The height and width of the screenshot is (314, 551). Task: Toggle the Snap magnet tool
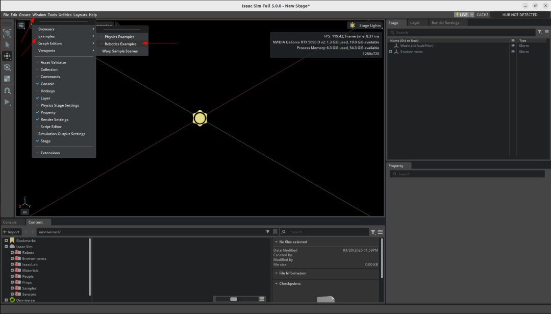click(x=7, y=90)
